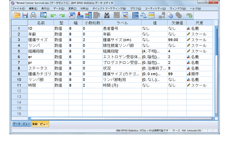Open the ウィンドウ menu

tap(178, 8)
